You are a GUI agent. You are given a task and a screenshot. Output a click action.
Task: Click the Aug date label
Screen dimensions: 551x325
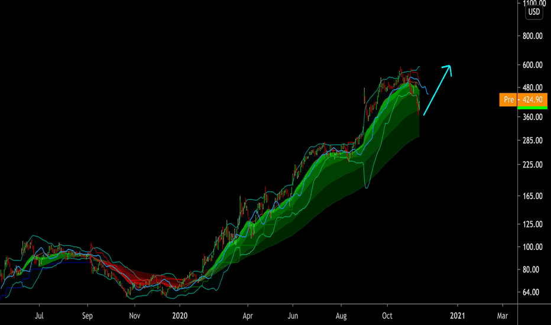pyautogui.click(x=341, y=316)
